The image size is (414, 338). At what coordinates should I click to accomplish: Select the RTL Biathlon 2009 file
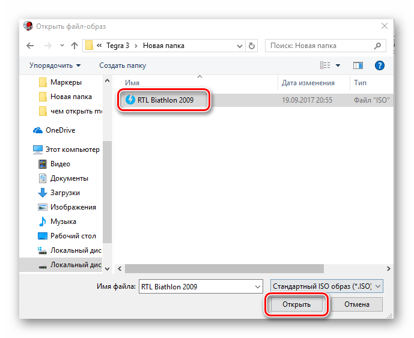pyautogui.click(x=166, y=100)
